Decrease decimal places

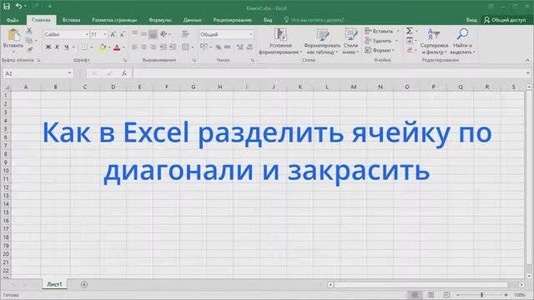tap(249, 47)
